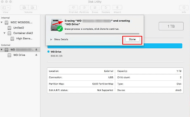Click the Connection: USB row
Image resolution: width=190 pixels, height=117 pixels.
click(81, 77)
